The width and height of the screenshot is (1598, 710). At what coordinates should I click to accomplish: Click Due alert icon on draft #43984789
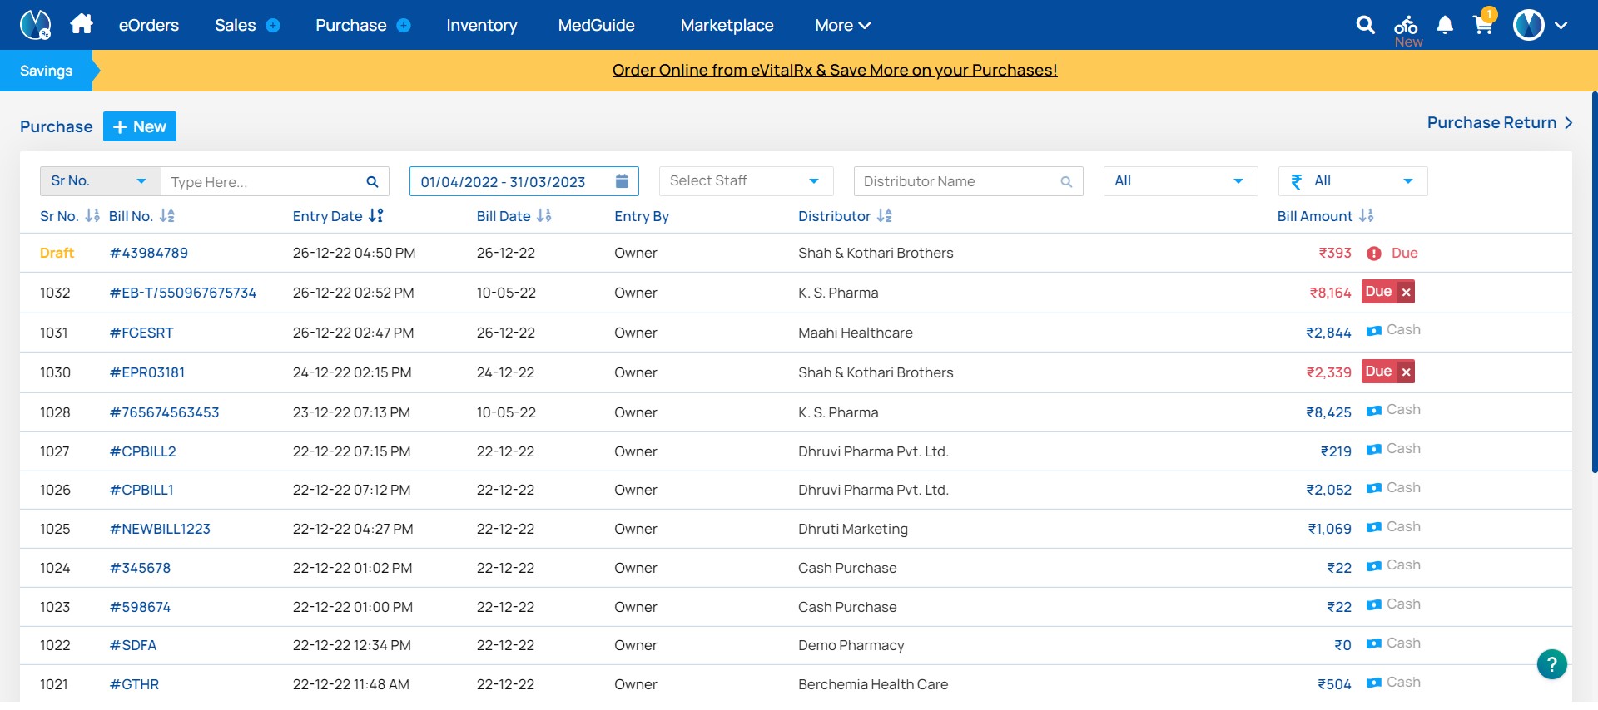[x=1374, y=254]
